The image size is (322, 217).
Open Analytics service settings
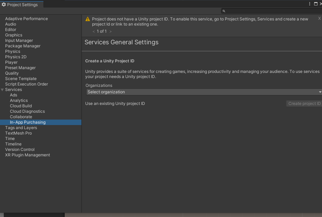pyautogui.click(x=19, y=100)
